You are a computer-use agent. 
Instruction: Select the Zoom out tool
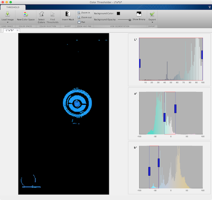point(84,17)
